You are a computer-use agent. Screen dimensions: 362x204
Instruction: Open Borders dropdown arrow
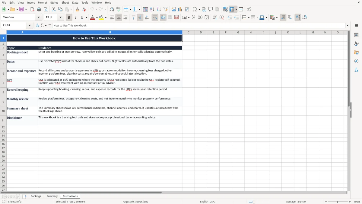(x=248, y=18)
